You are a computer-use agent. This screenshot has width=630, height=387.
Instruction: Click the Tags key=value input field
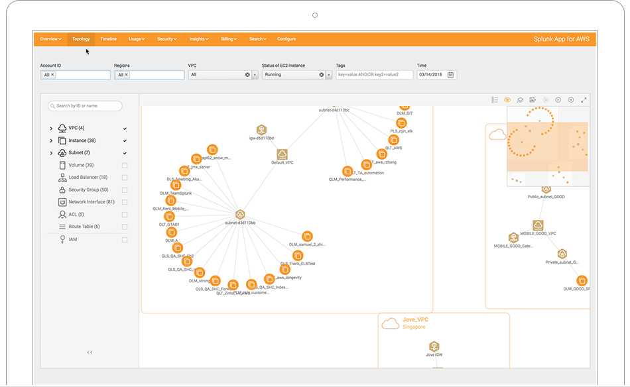(x=375, y=75)
